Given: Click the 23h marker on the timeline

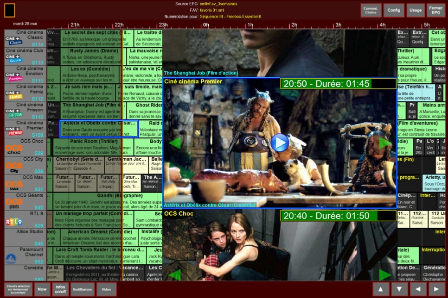Looking at the screenshot, I should point(163,25).
